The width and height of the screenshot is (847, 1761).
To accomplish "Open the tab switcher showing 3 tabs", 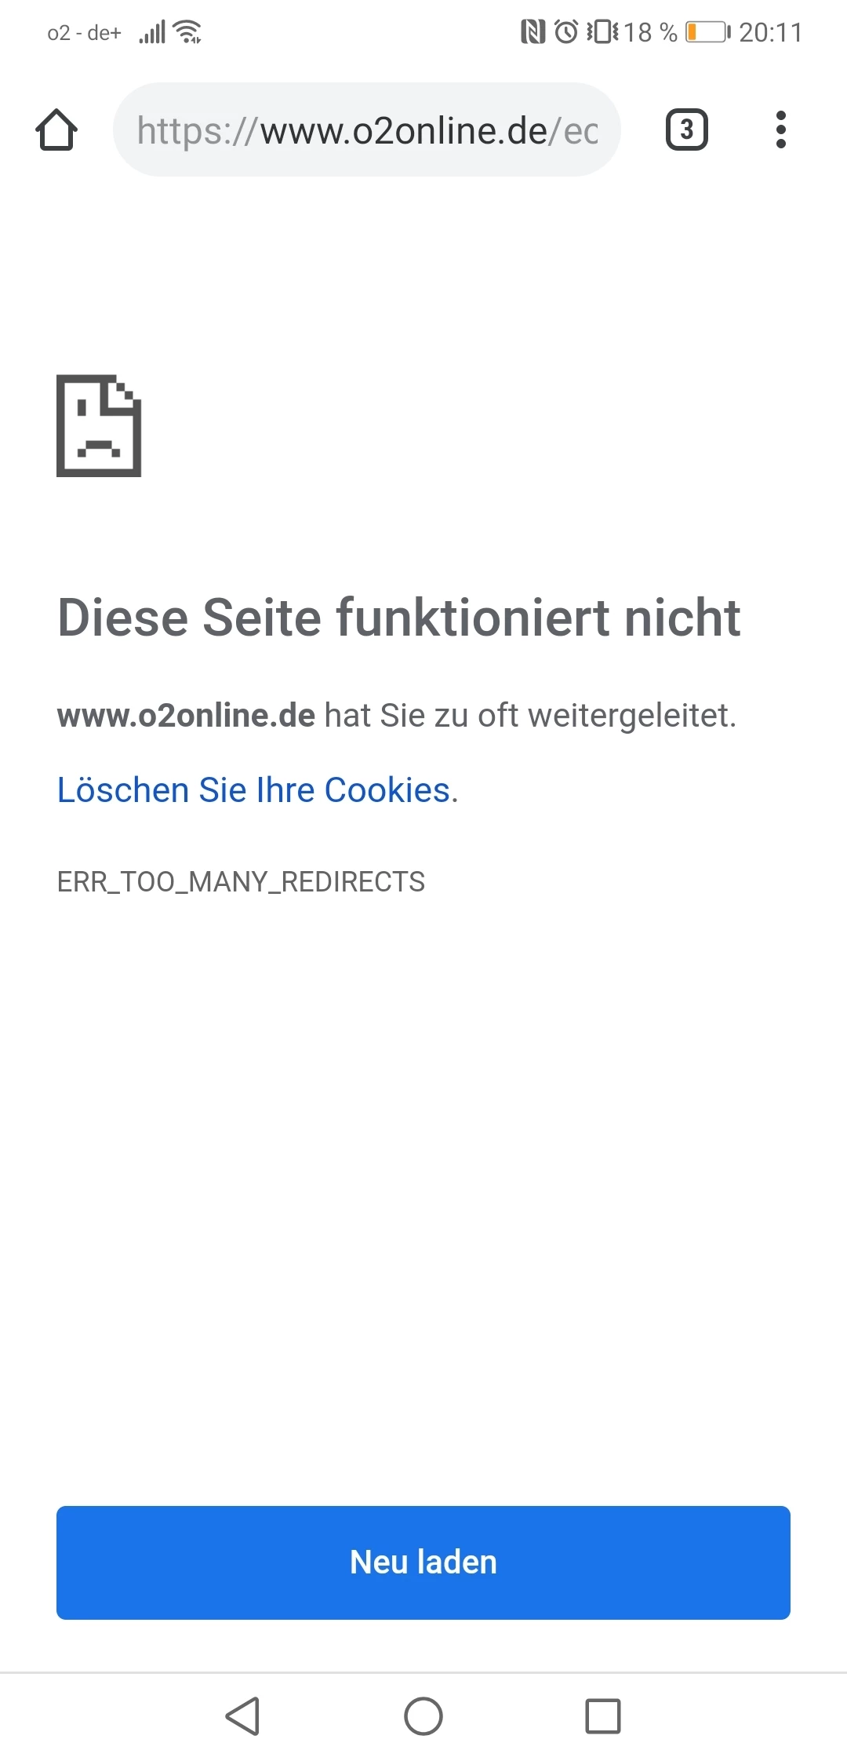I will [686, 129].
